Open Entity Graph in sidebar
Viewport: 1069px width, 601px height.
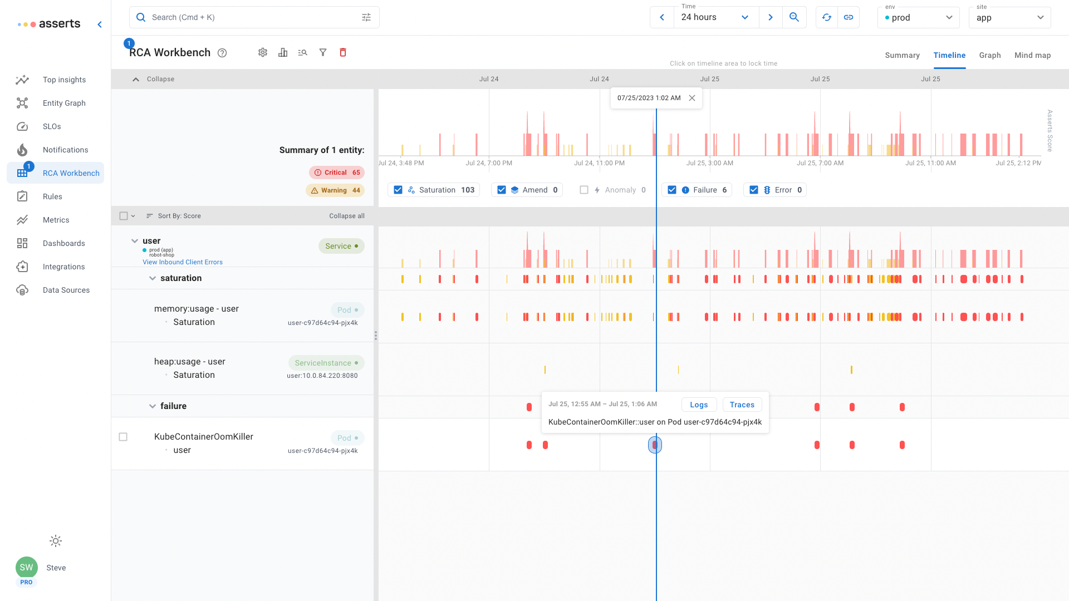pos(64,103)
